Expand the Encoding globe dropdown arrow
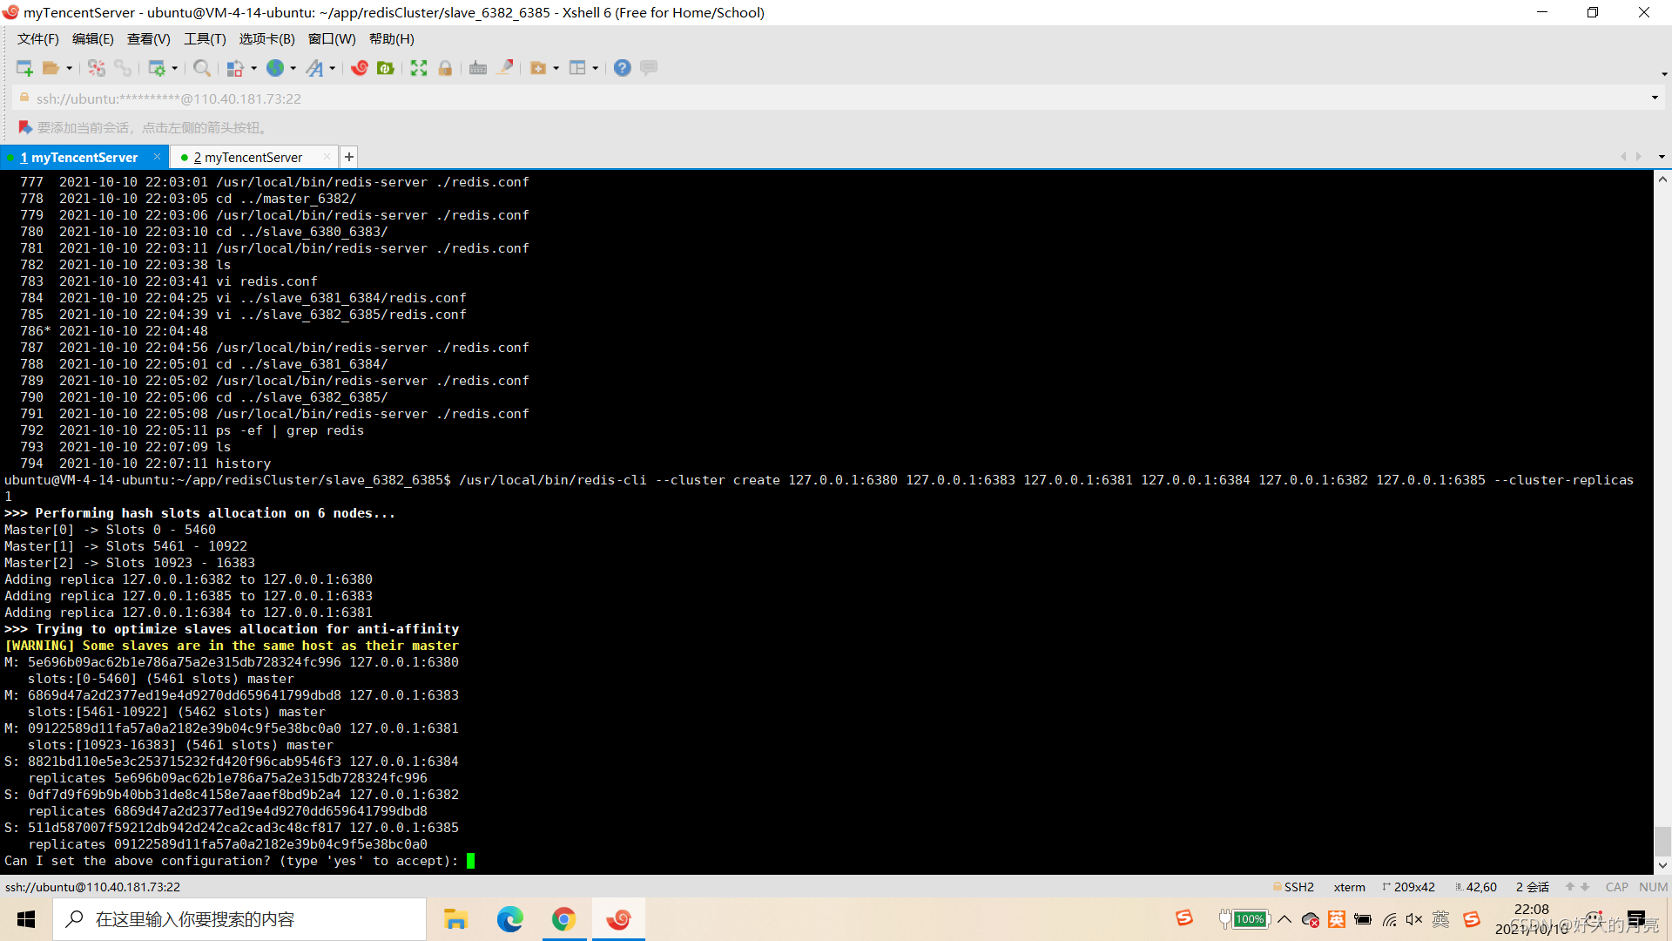This screenshot has height=941, width=1672. pos(293,68)
